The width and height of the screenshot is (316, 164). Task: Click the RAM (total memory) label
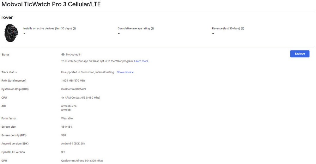[14, 81]
